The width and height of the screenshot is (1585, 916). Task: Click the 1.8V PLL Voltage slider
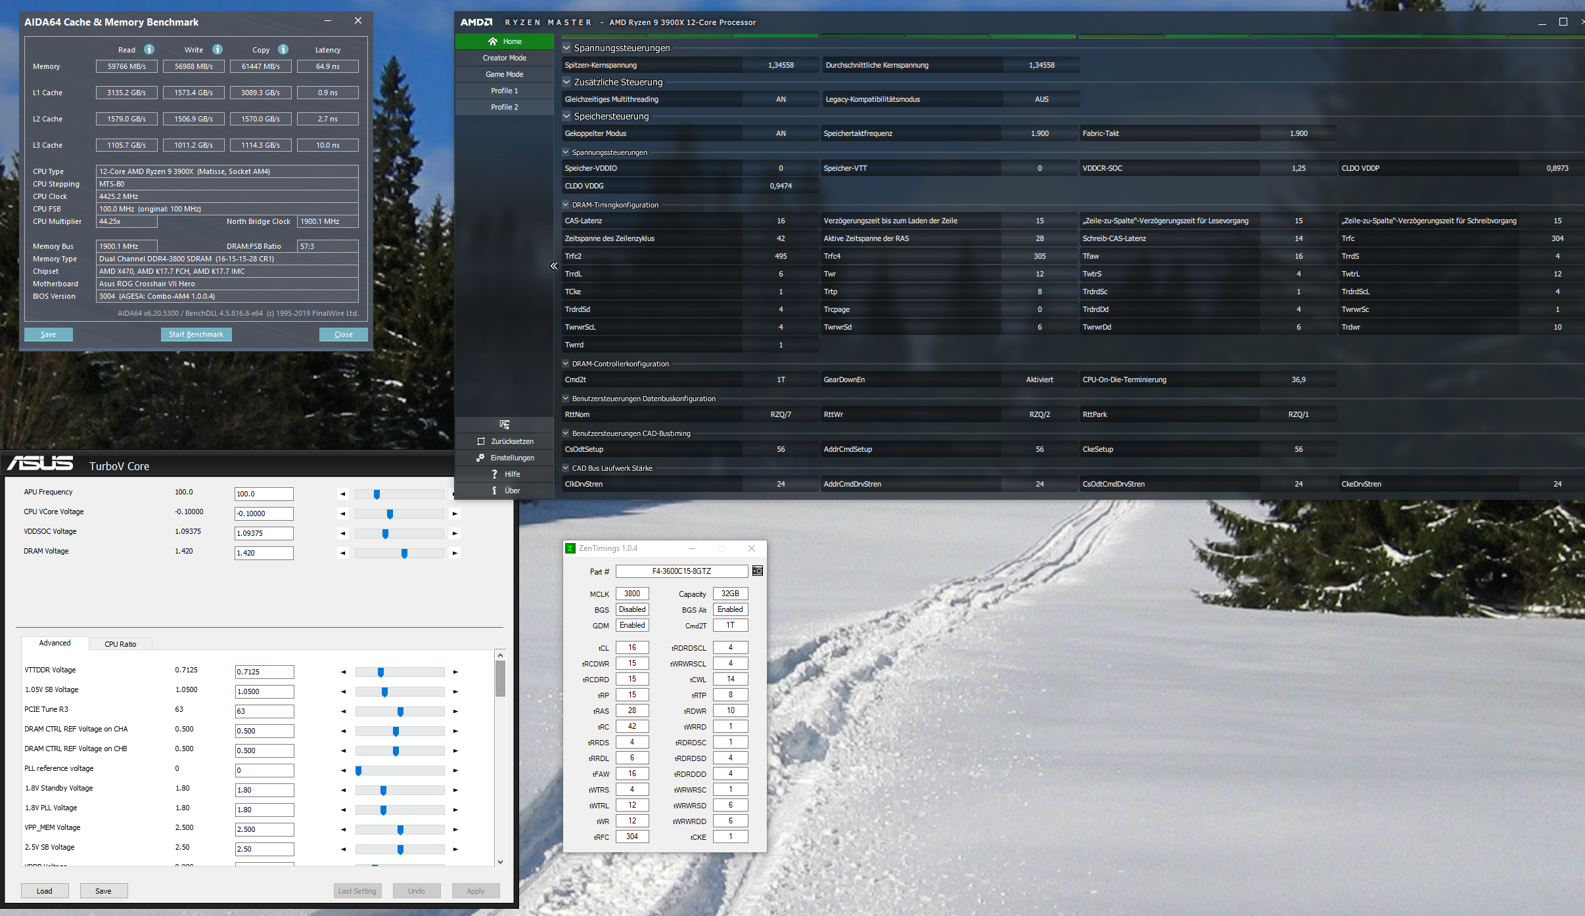click(400, 810)
